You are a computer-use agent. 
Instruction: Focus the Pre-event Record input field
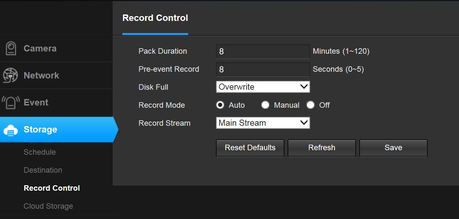click(x=263, y=69)
